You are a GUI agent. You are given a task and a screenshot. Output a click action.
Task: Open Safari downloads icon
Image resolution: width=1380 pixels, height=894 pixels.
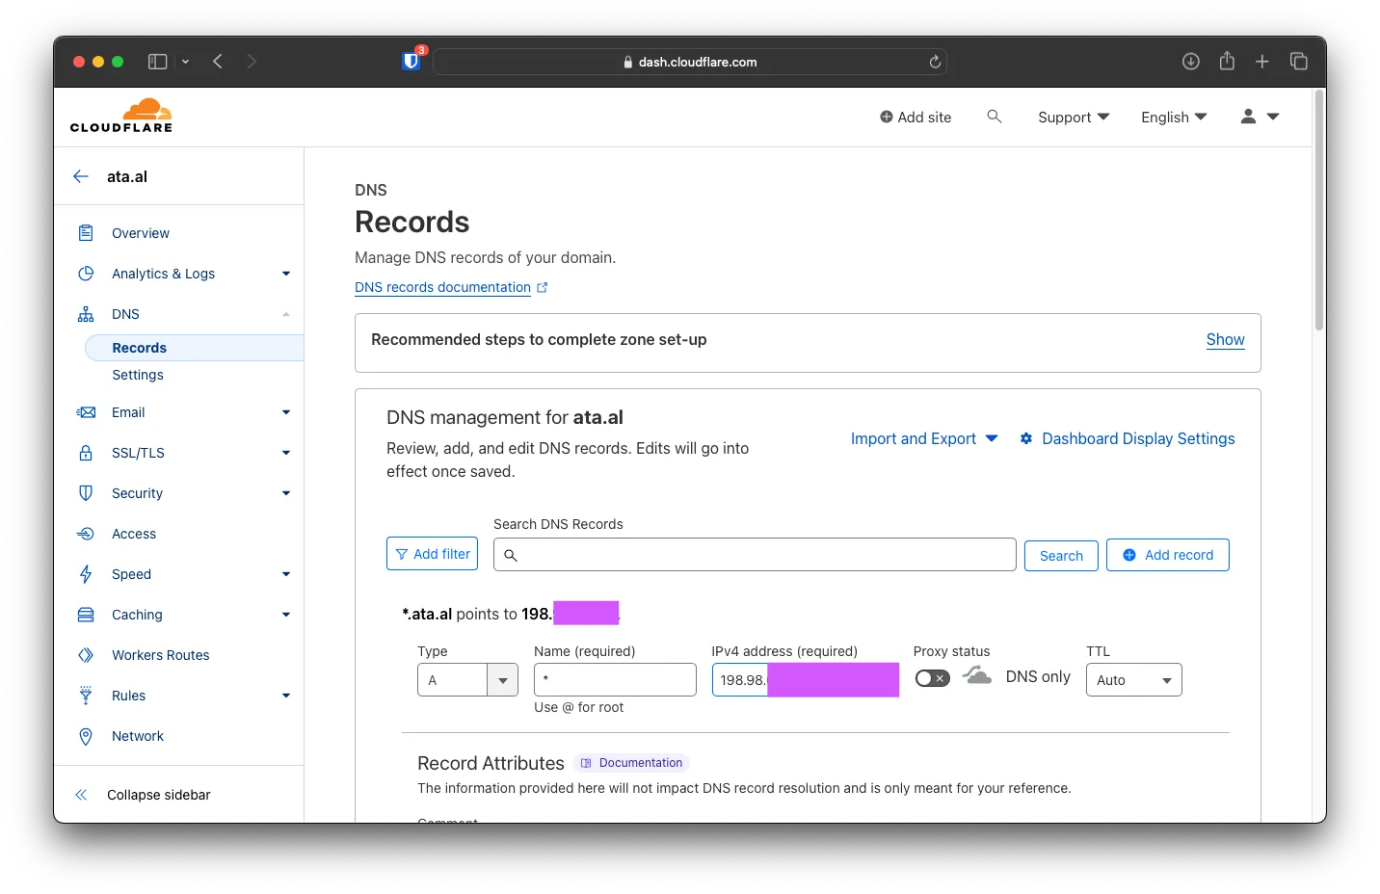(1191, 62)
